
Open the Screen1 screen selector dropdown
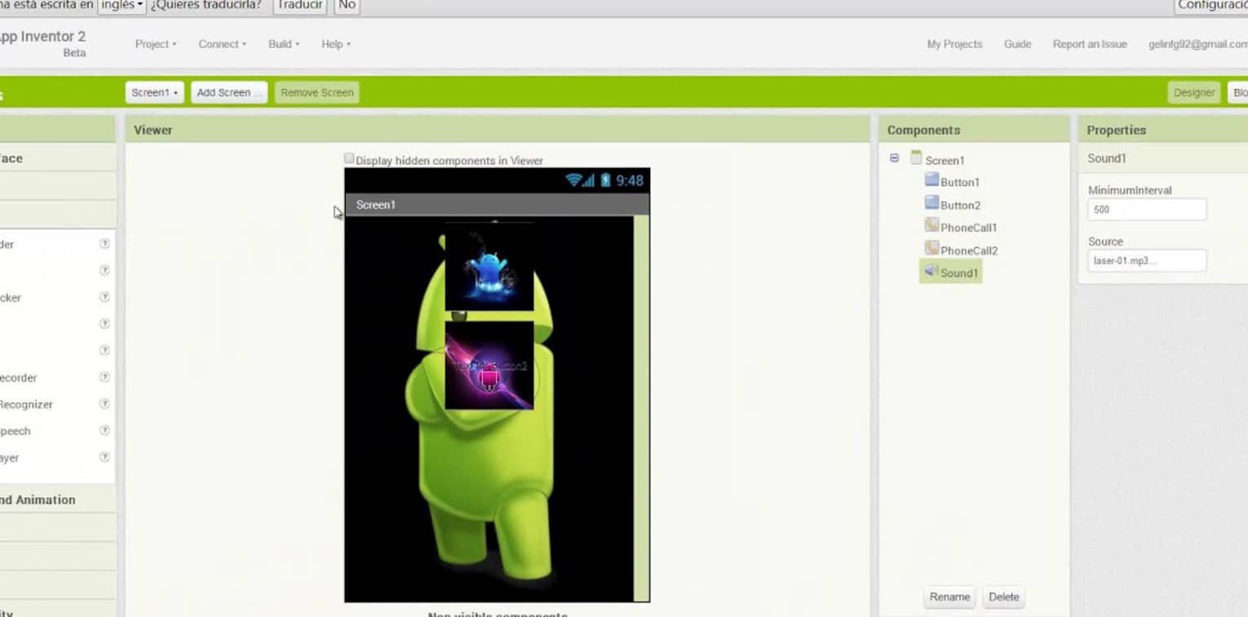click(x=155, y=92)
